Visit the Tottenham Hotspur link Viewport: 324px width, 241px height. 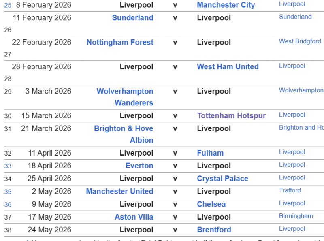point(231,116)
